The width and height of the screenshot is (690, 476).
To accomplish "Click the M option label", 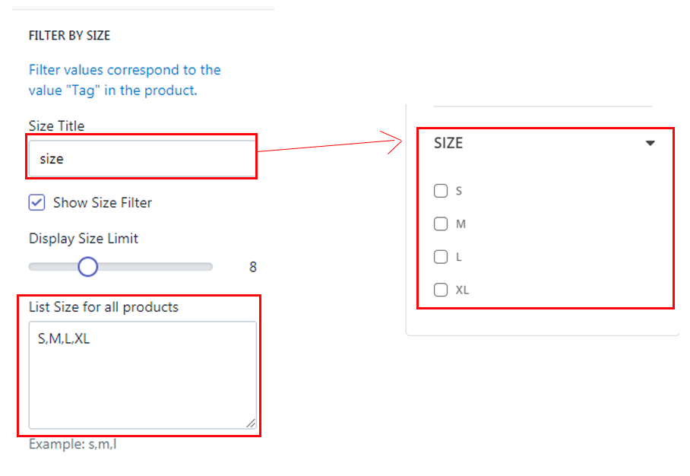I will [461, 224].
